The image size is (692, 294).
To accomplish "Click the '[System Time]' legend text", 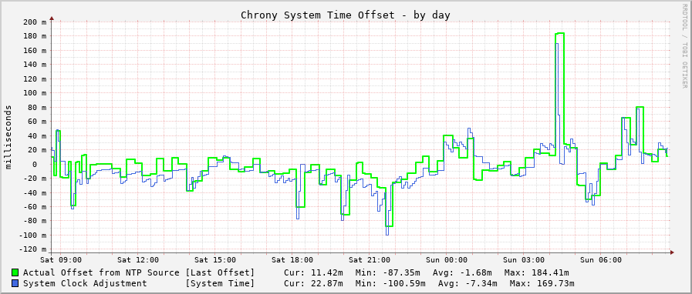I will click(220, 283).
